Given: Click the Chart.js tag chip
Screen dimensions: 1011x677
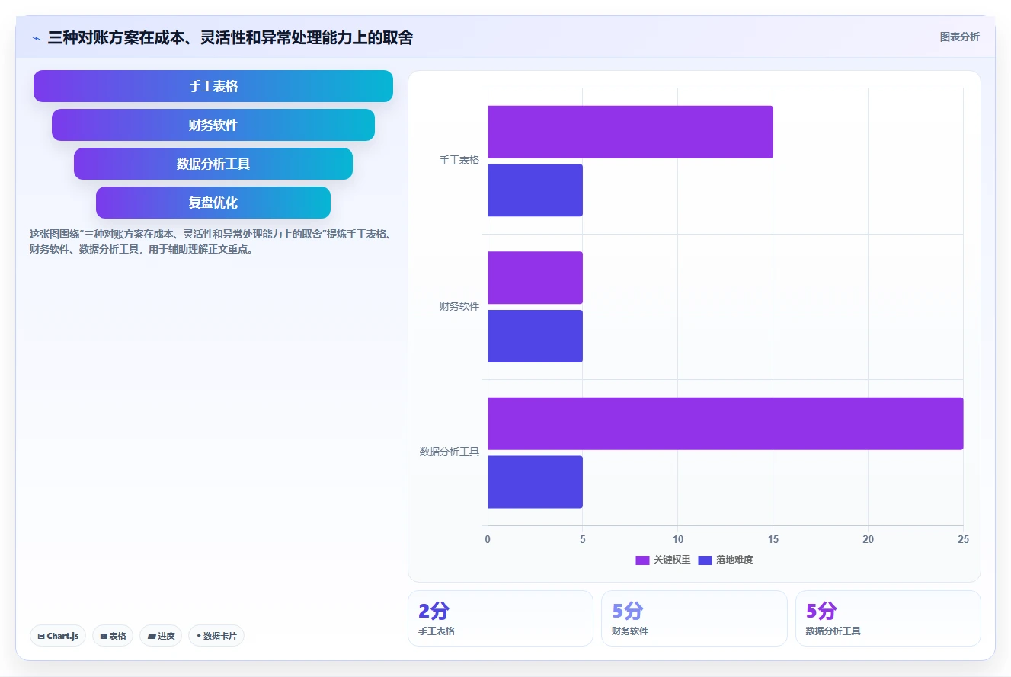Looking at the screenshot, I should [x=58, y=636].
